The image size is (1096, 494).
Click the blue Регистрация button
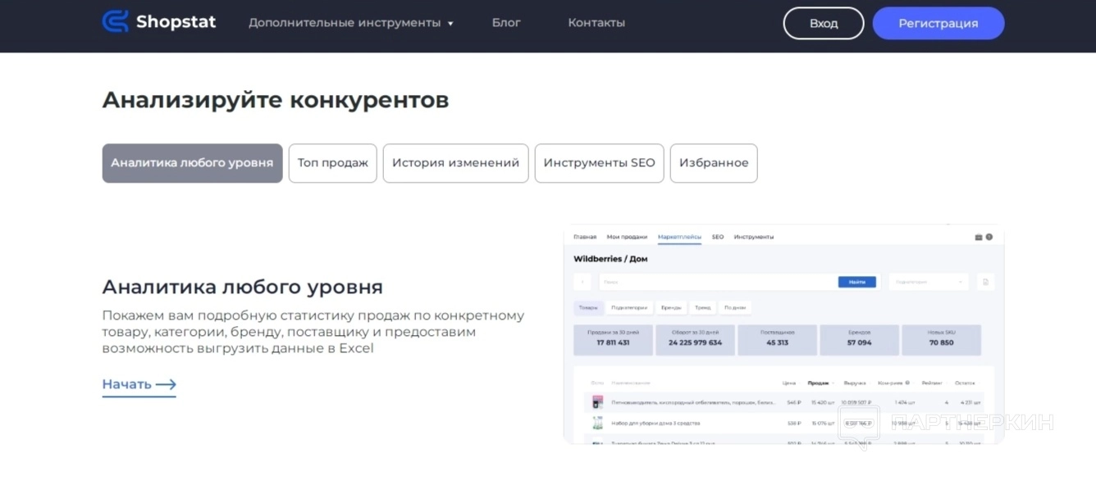tap(938, 24)
